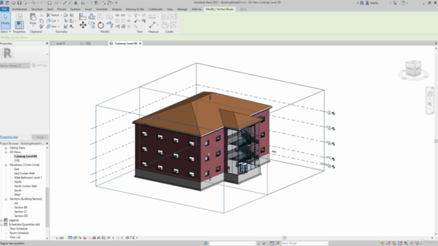Click the ViewCube in the 3D view

413,68
